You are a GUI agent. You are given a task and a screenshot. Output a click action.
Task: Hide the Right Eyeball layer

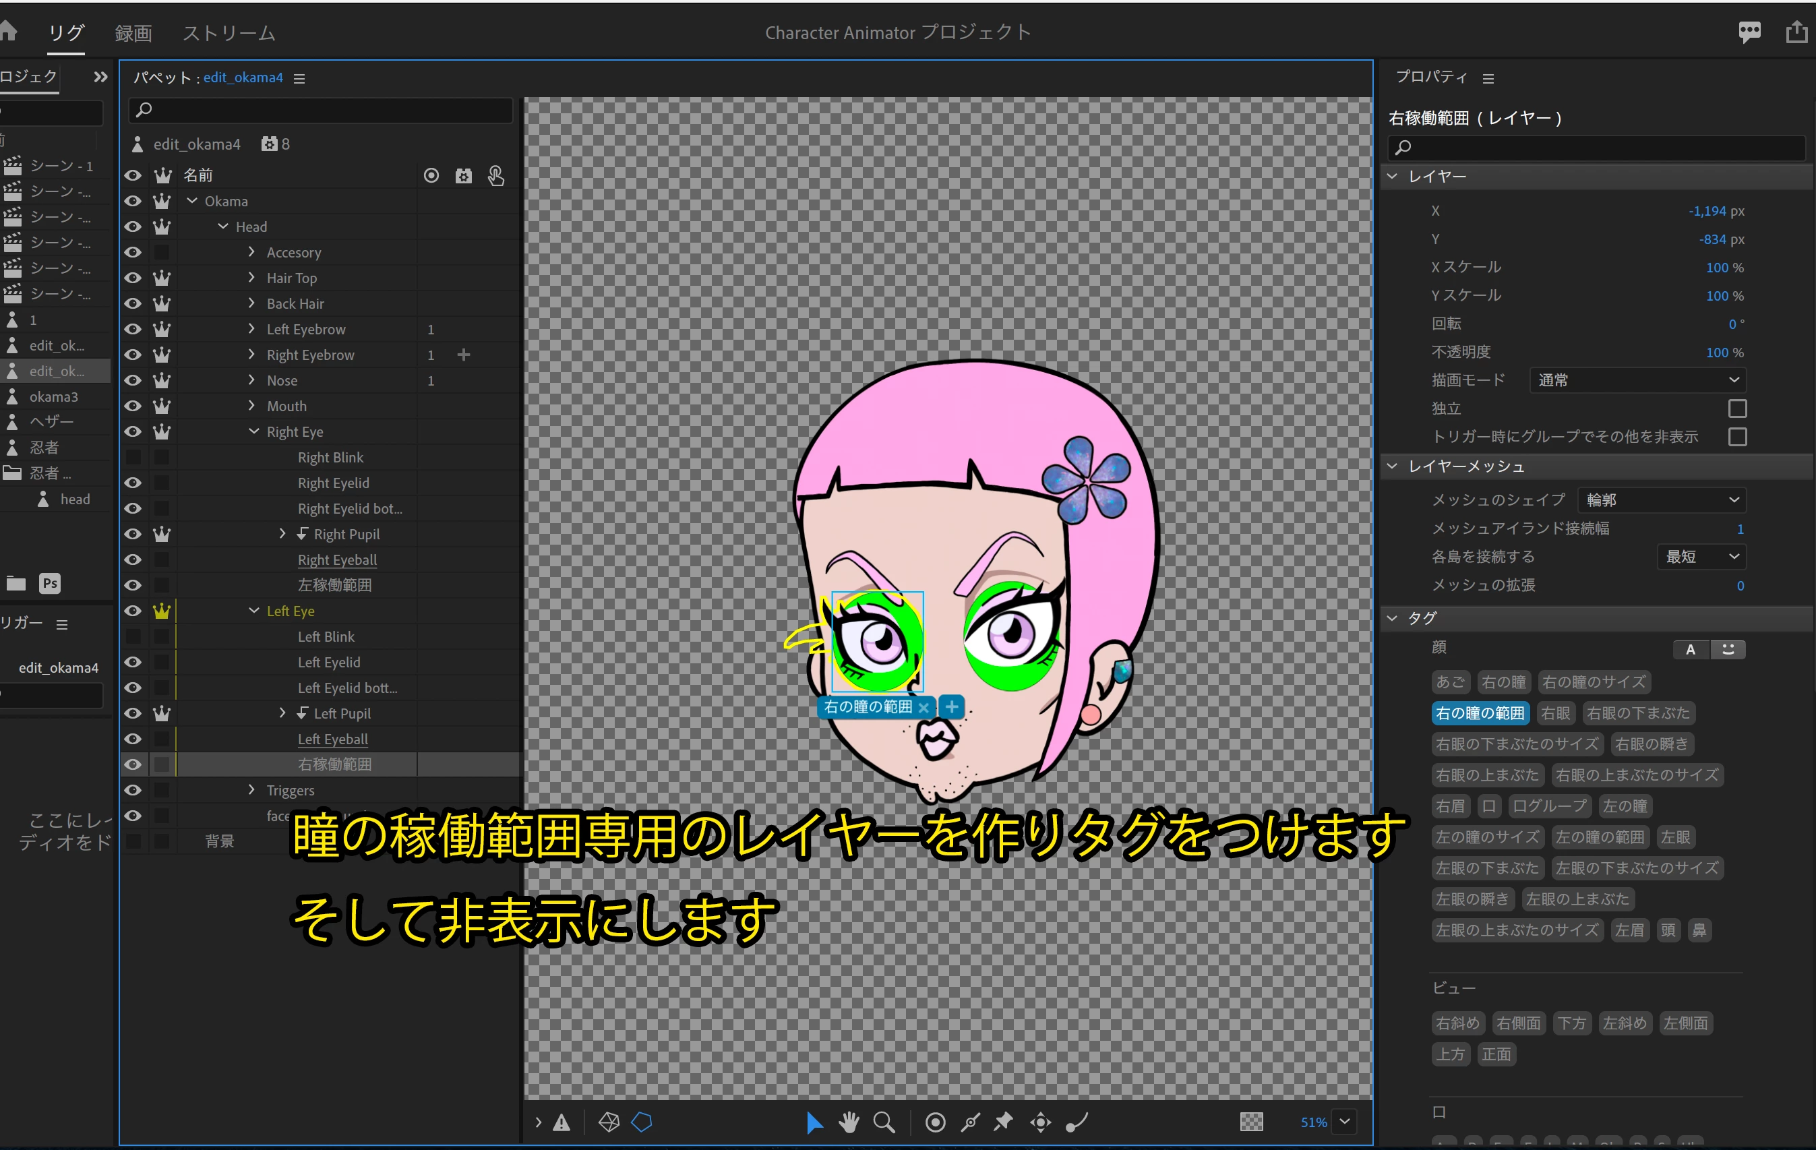133,559
